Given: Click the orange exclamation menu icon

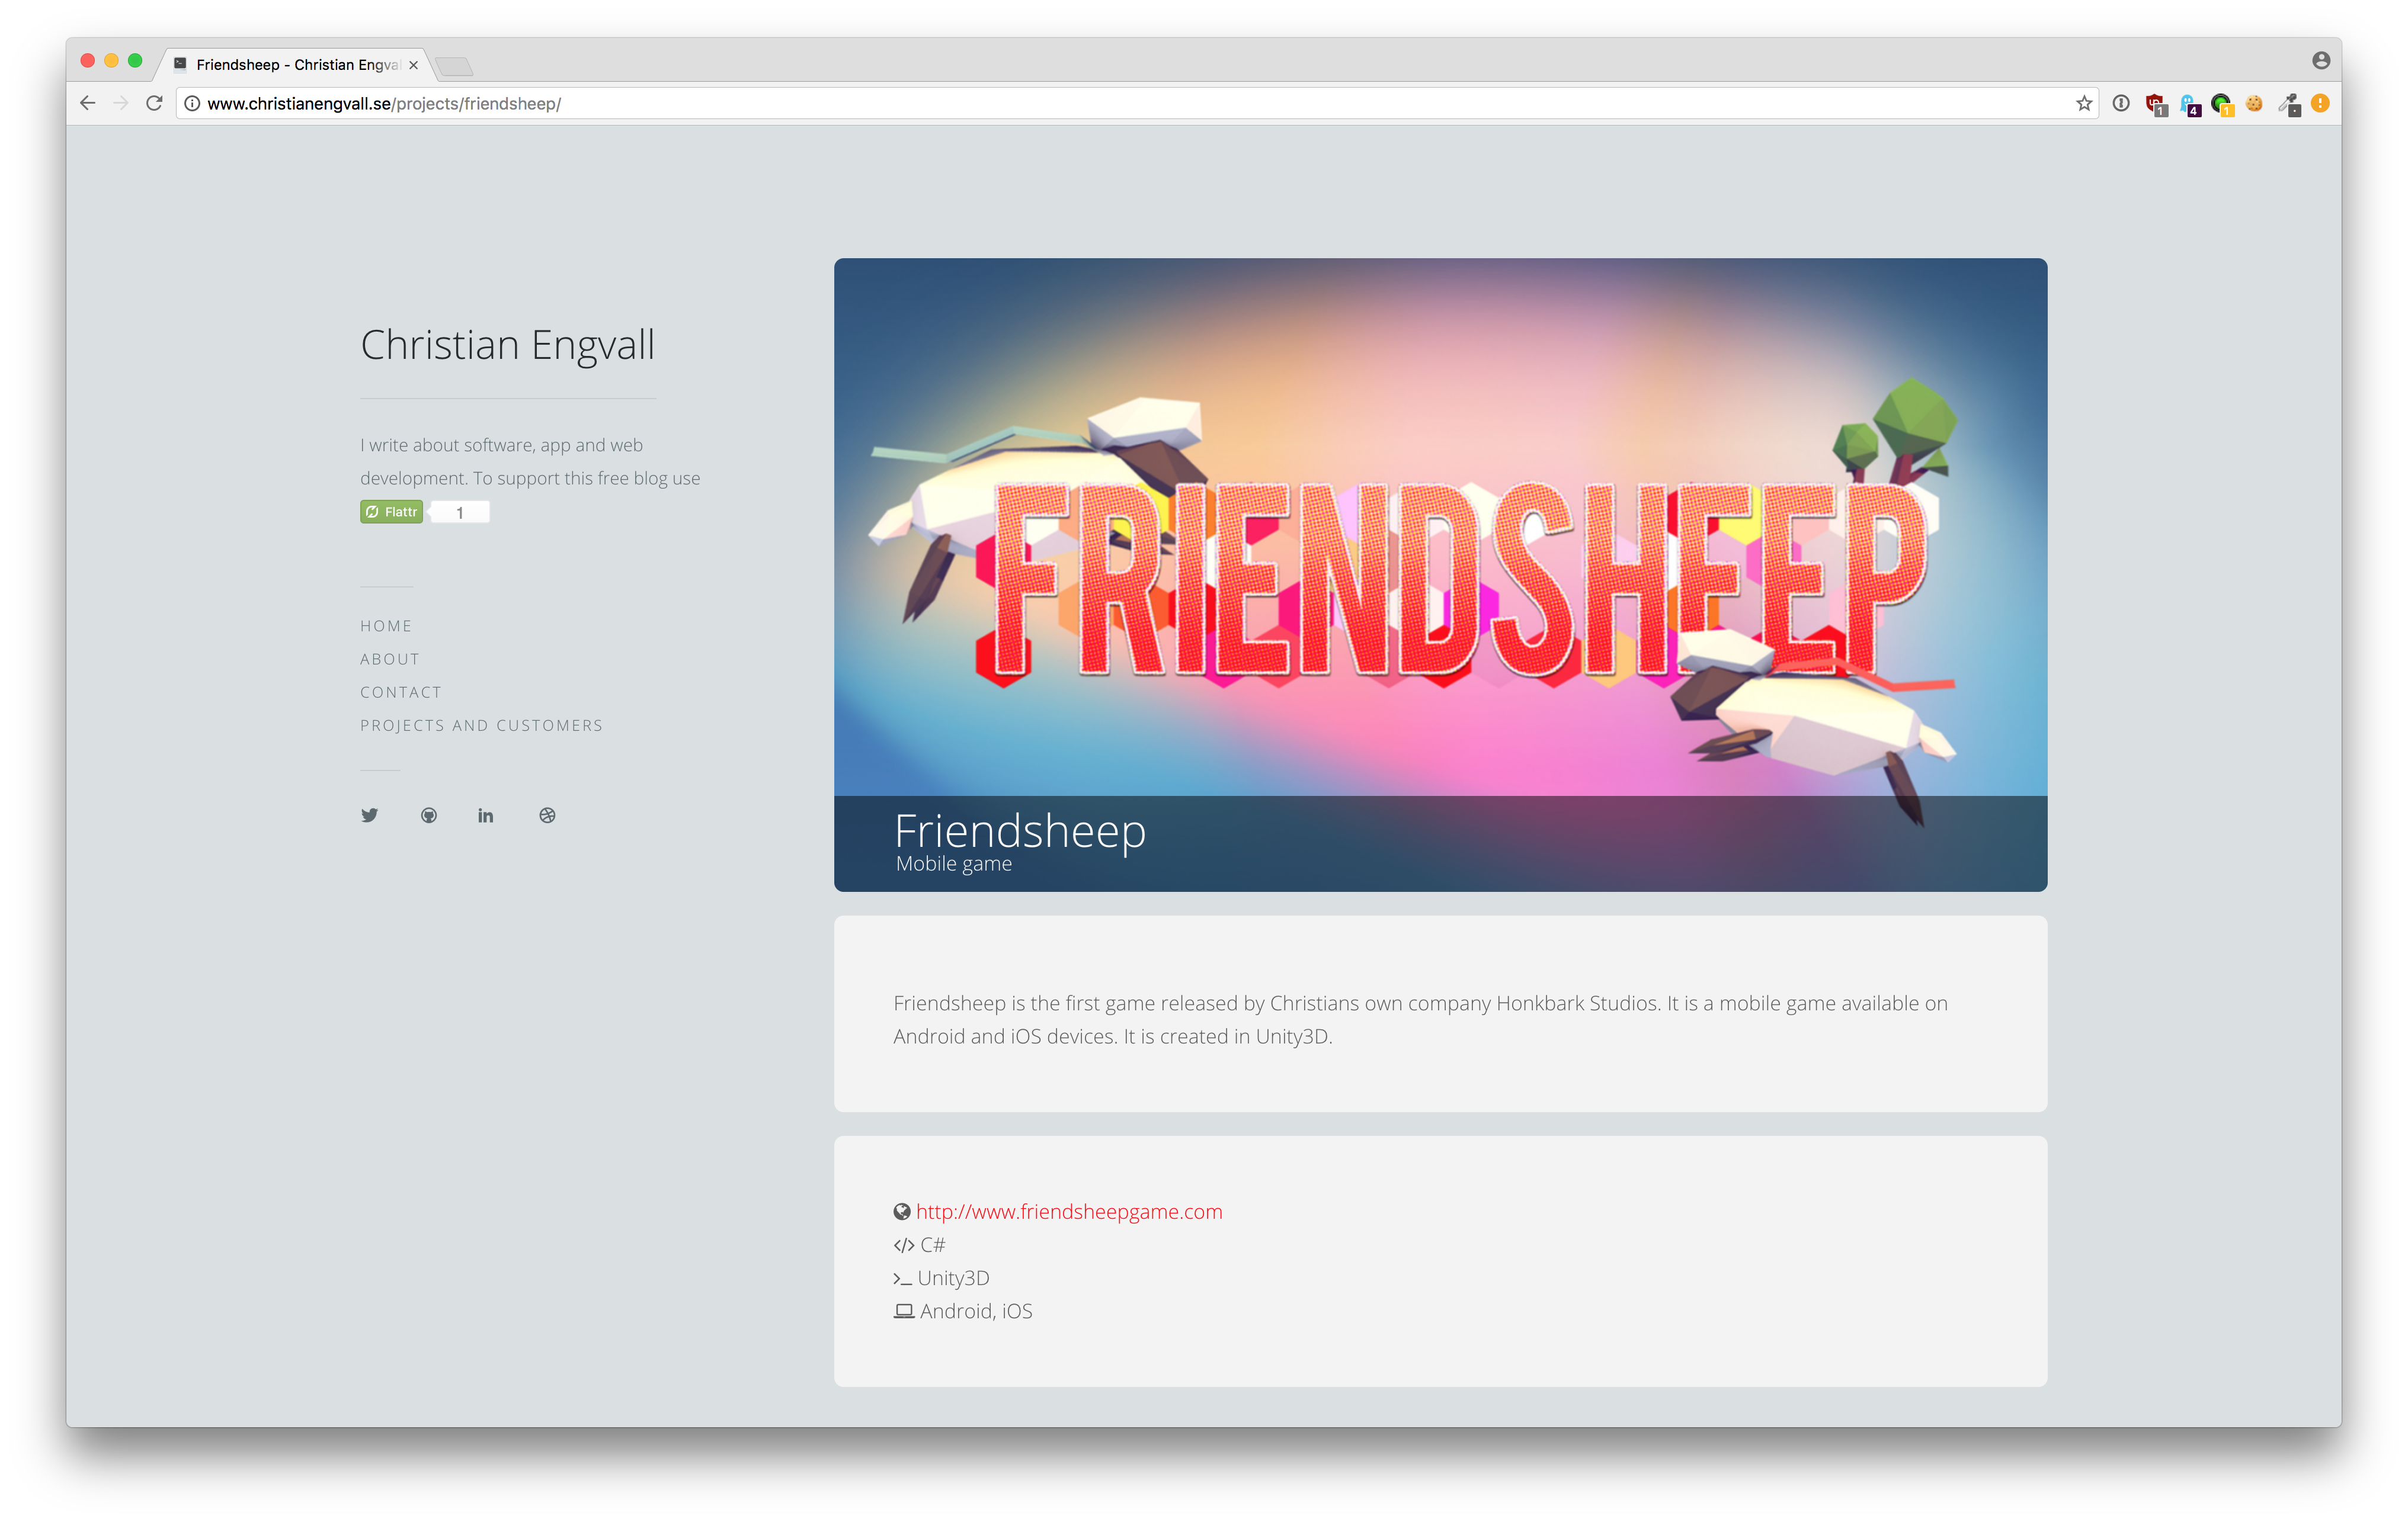Looking at the screenshot, I should [x=2321, y=104].
